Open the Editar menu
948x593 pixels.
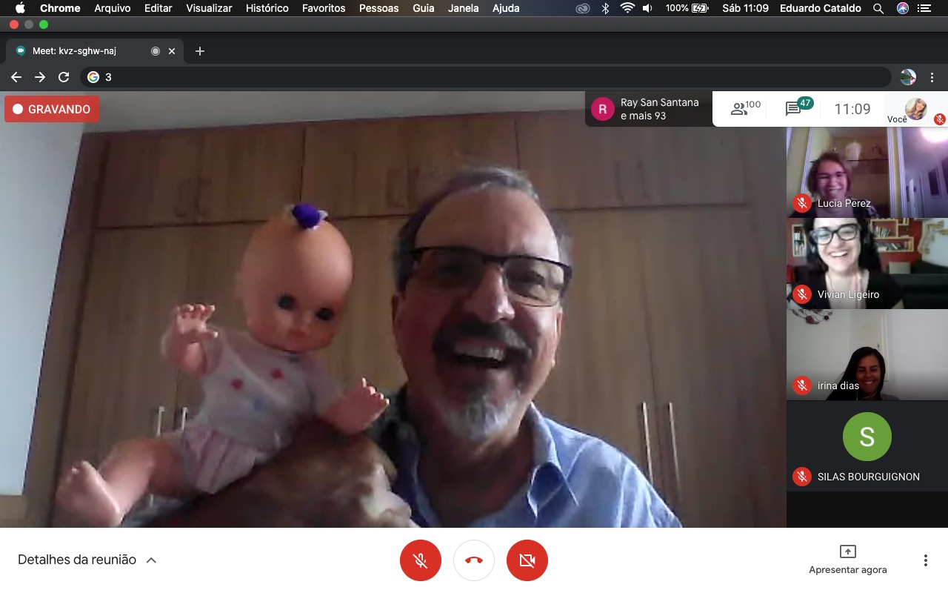click(x=158, y=8)
